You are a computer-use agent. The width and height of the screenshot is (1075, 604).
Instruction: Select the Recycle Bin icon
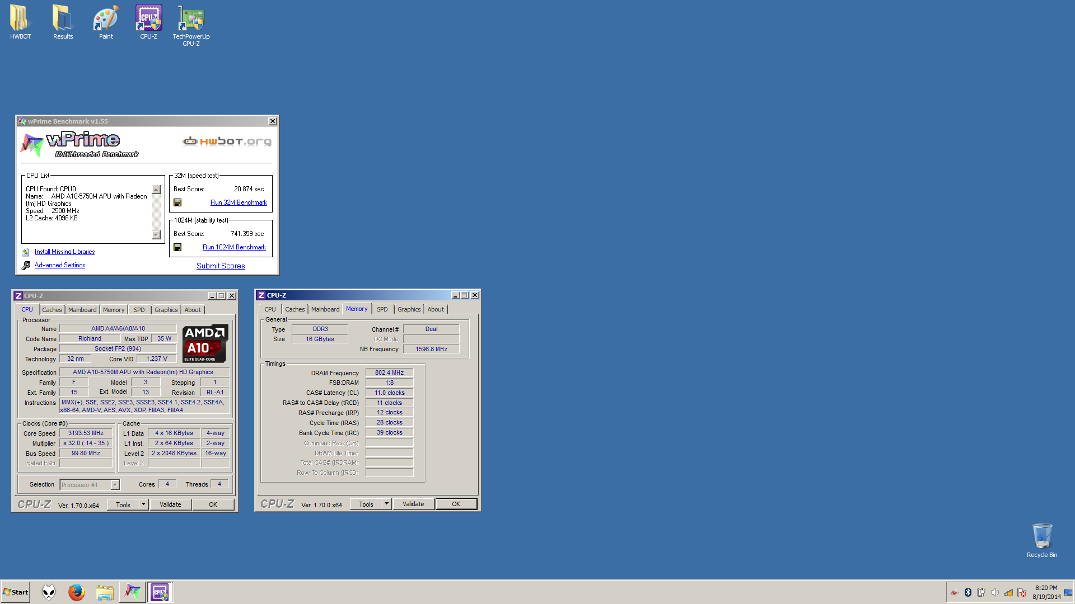1041,541
